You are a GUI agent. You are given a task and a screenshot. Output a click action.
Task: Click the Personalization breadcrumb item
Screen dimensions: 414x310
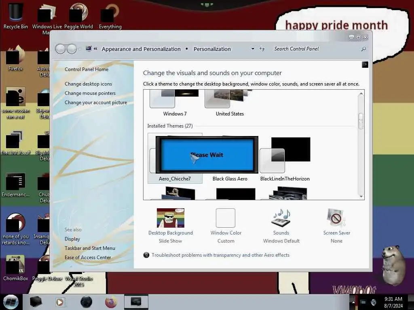pos(212,49)
